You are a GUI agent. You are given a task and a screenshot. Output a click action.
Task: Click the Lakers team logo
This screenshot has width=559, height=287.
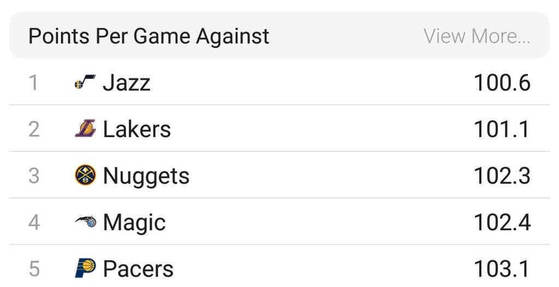tap(85, 129)
